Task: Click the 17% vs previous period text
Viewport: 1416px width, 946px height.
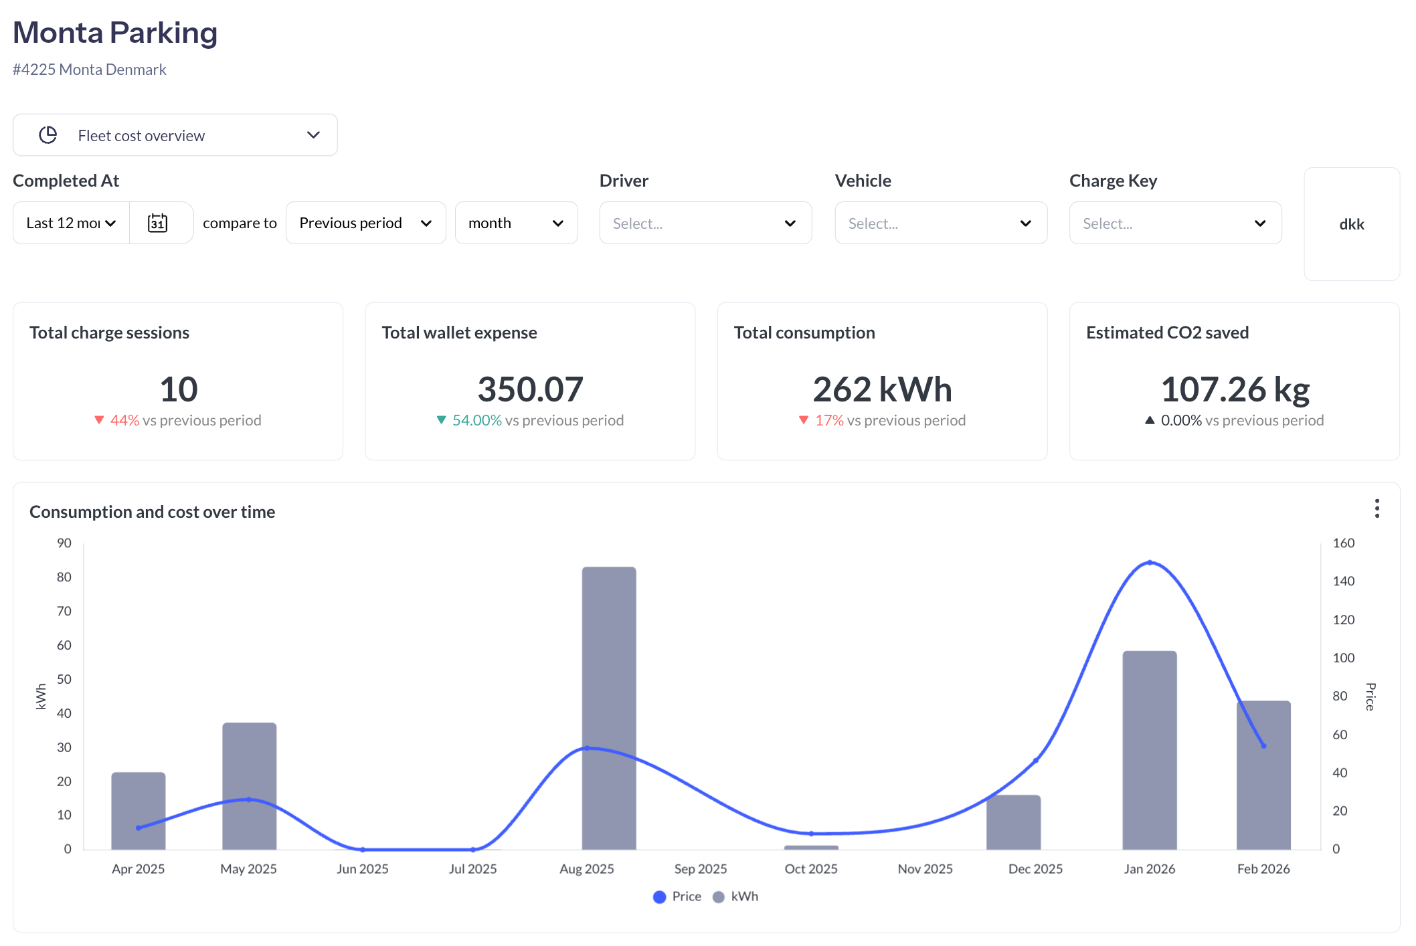Action: (x=882, y=420)
